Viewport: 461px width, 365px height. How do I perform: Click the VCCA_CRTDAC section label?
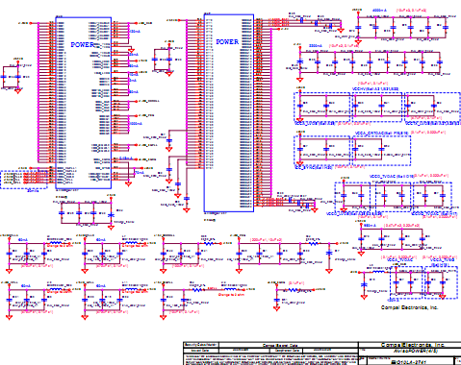382,133
